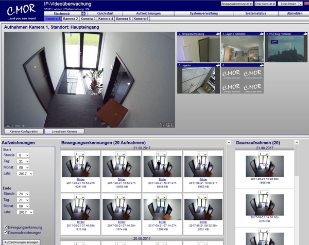Click camera icon on tile 6
Image resolution: width=309 pixels, height=245 pixels.
(x=261, y=66)
